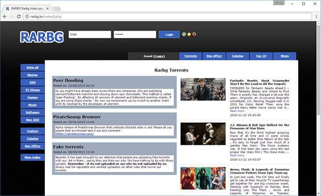The width and height of the screenshot is (321, 196).
Task: Select View all in sidebar
Action: pyautogui.click(x=32, y=67)
